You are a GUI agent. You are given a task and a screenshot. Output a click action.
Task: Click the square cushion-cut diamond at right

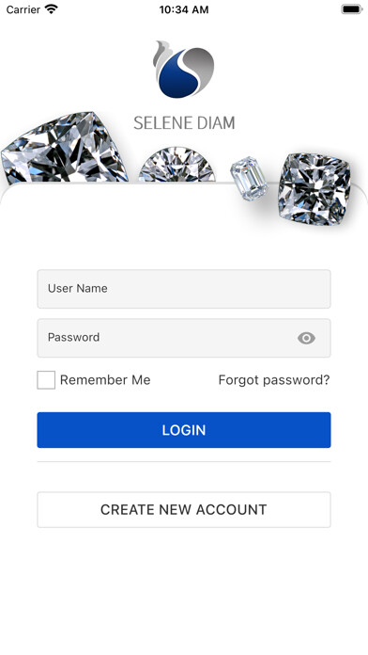pyautogui.click(x=314, y=189)
